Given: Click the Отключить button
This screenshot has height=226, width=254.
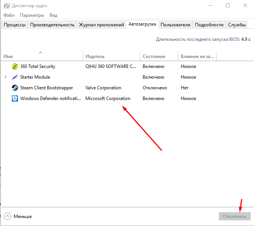Looking at the screenshot, I should 235,216.
